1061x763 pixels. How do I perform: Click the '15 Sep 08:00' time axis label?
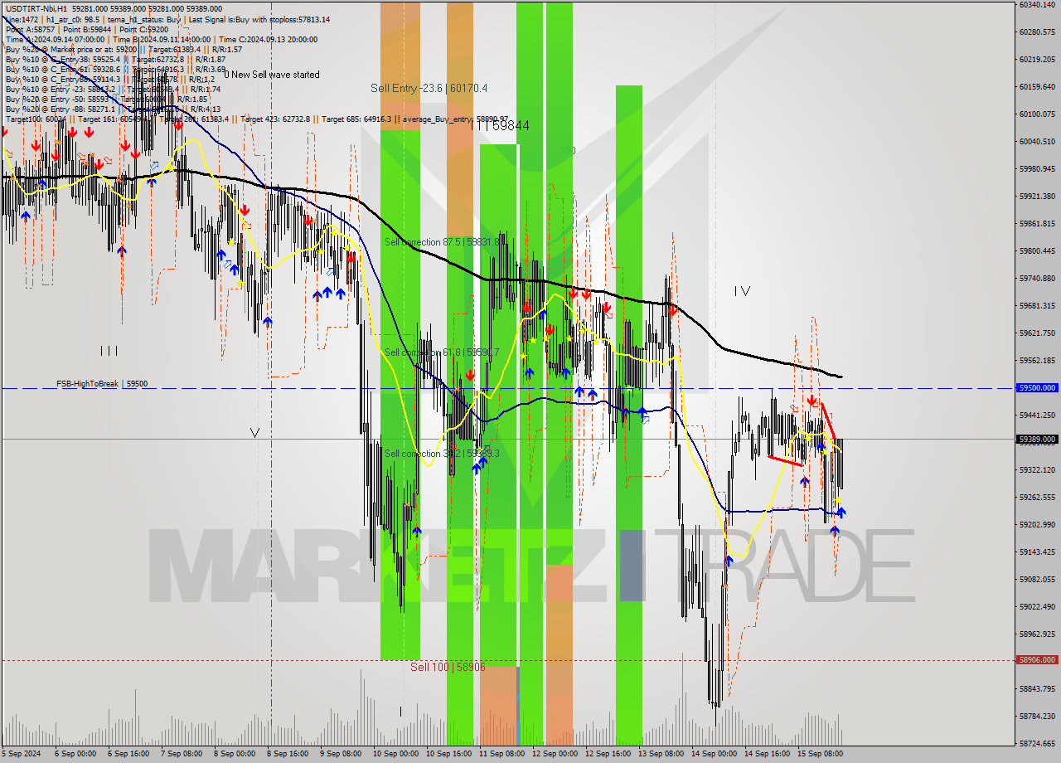820,754
